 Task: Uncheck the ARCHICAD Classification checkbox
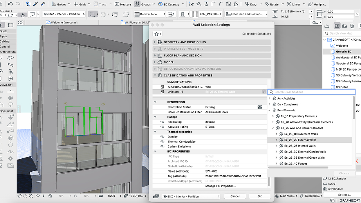(162, 87)
